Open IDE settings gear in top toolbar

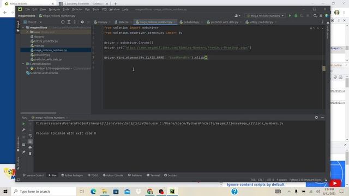(321, 16)
